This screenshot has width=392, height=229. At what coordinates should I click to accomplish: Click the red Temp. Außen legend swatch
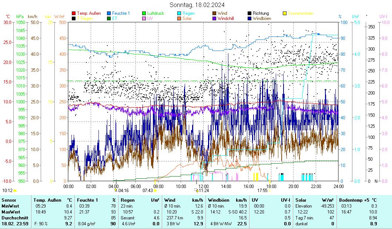74,14
